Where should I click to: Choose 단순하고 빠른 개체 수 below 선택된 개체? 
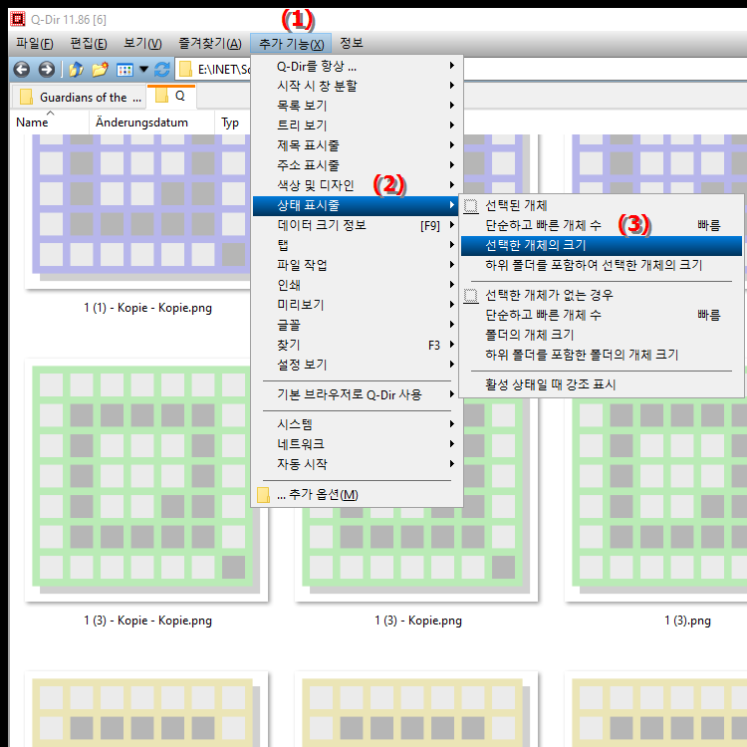pyautogui.click(x=602, y=225)
